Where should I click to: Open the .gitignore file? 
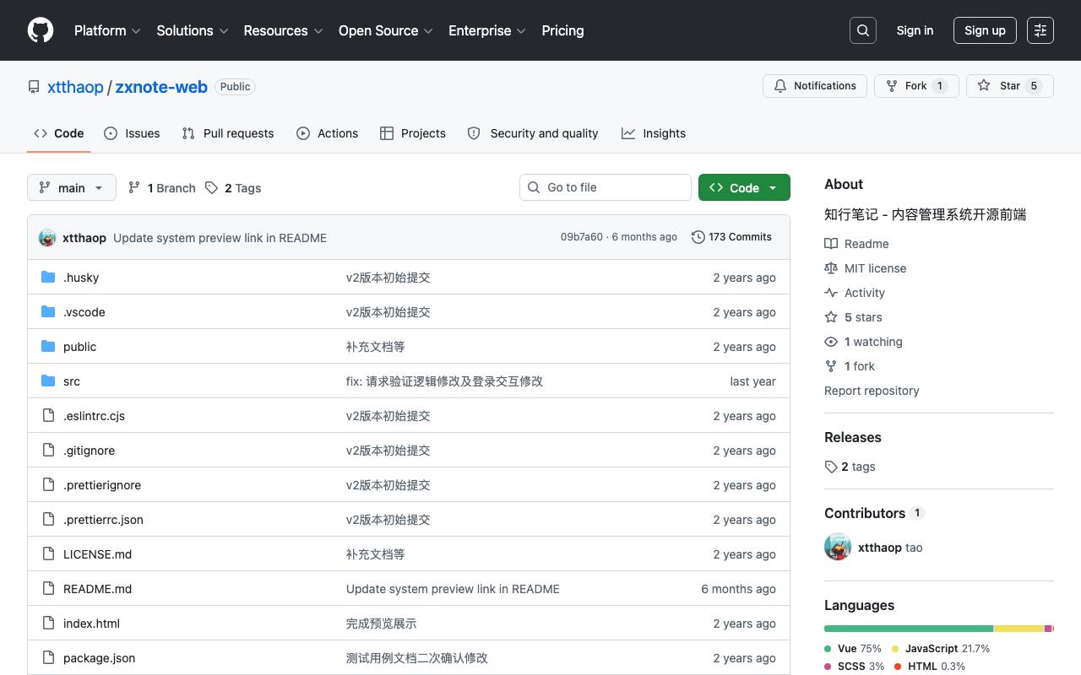point(89,451)
